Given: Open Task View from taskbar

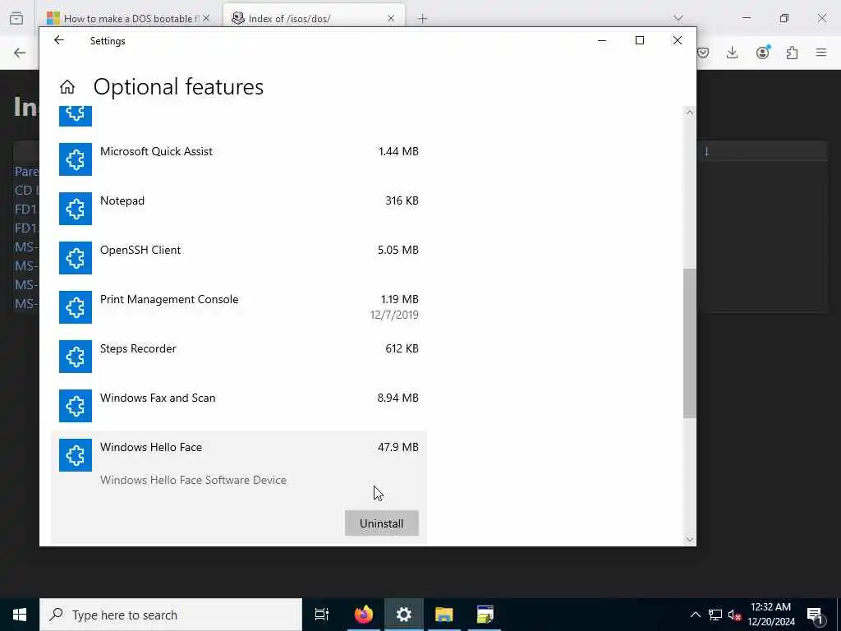Looking at the screenshot, I should click(x=322, y=615).
